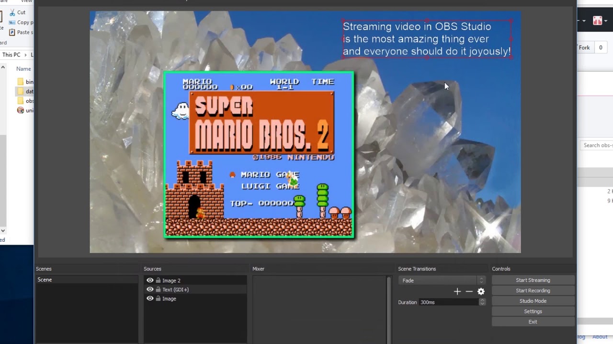
Task: Click the Cut scissors icon in File Explorer
Action: (x=12, y=12)
